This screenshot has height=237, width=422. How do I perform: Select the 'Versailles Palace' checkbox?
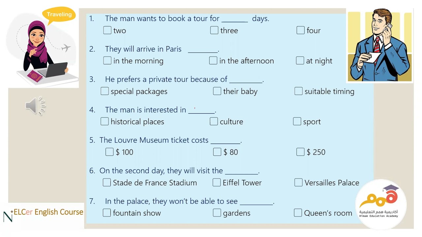[298, 182]
